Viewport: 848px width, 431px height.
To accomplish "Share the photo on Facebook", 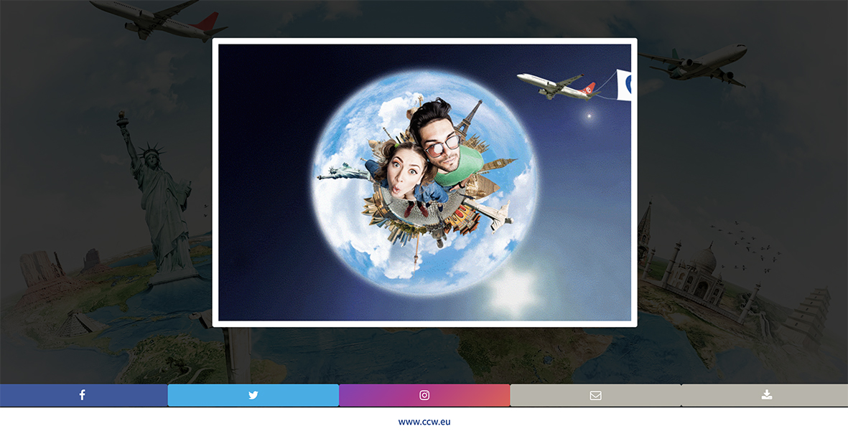I will pyautogui.click(x=83, y=395).
